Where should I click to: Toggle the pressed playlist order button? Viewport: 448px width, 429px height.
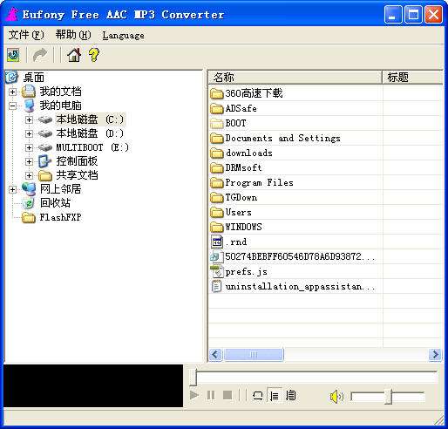point(275,396)
